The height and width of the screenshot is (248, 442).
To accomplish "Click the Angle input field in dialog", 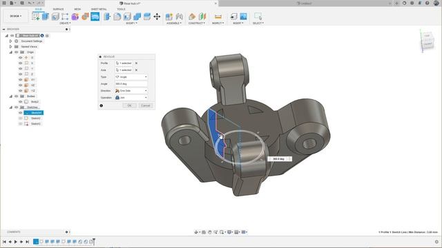I will coord(131,84).
